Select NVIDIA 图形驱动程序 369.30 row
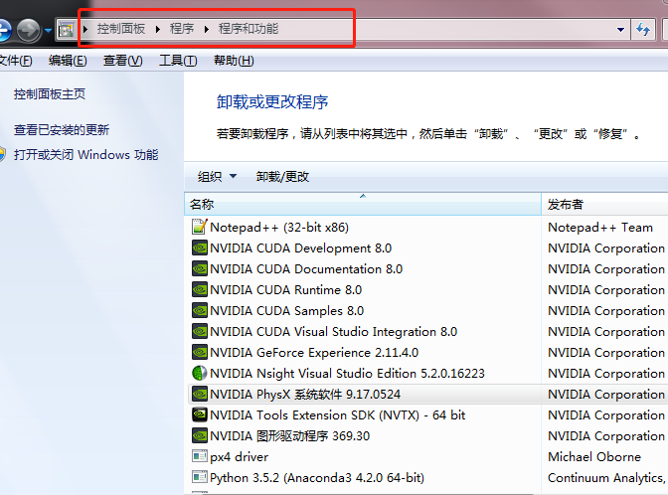Screen dimensions: 668x495 427,435
